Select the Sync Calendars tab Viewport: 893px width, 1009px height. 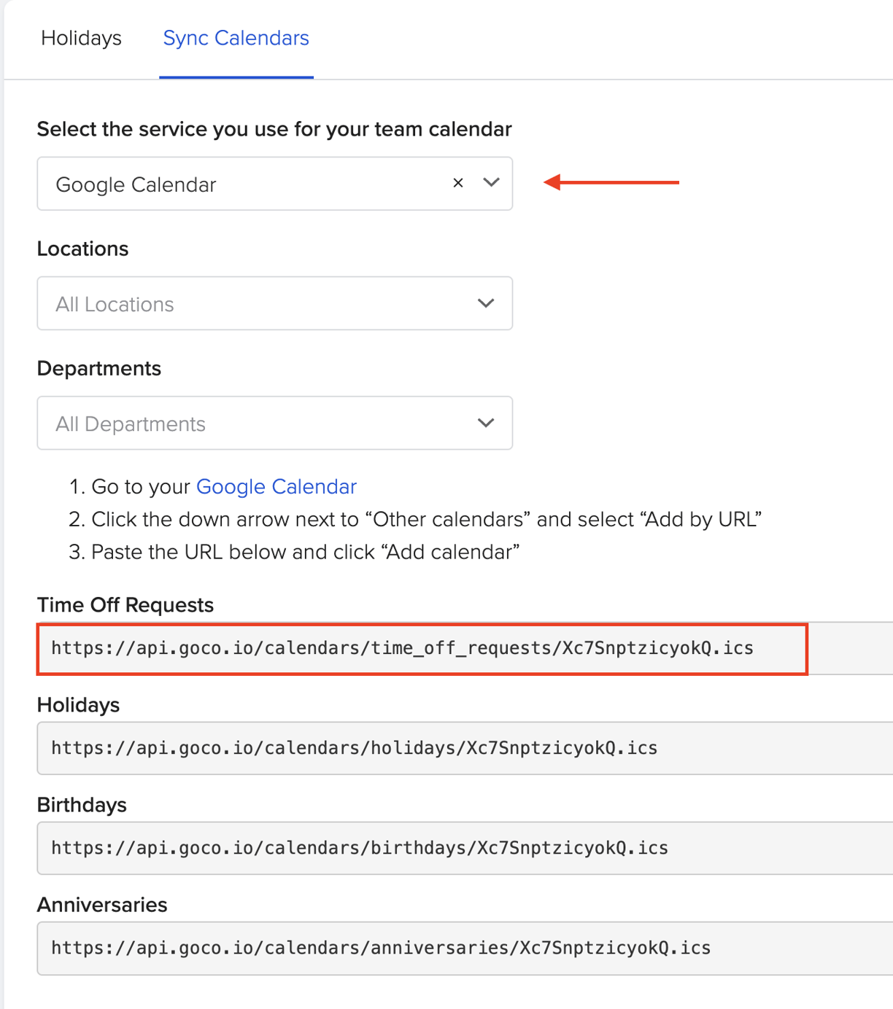tap(236, 38)
